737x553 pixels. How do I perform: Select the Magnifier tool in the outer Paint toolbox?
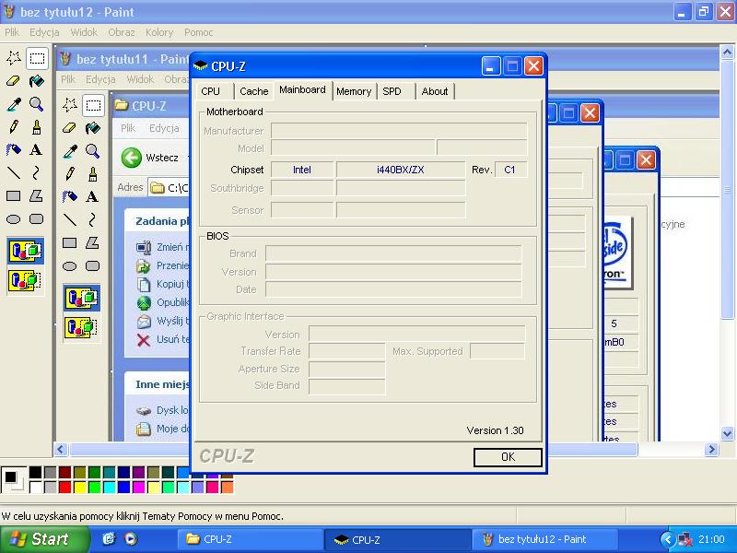pos(37,104)
